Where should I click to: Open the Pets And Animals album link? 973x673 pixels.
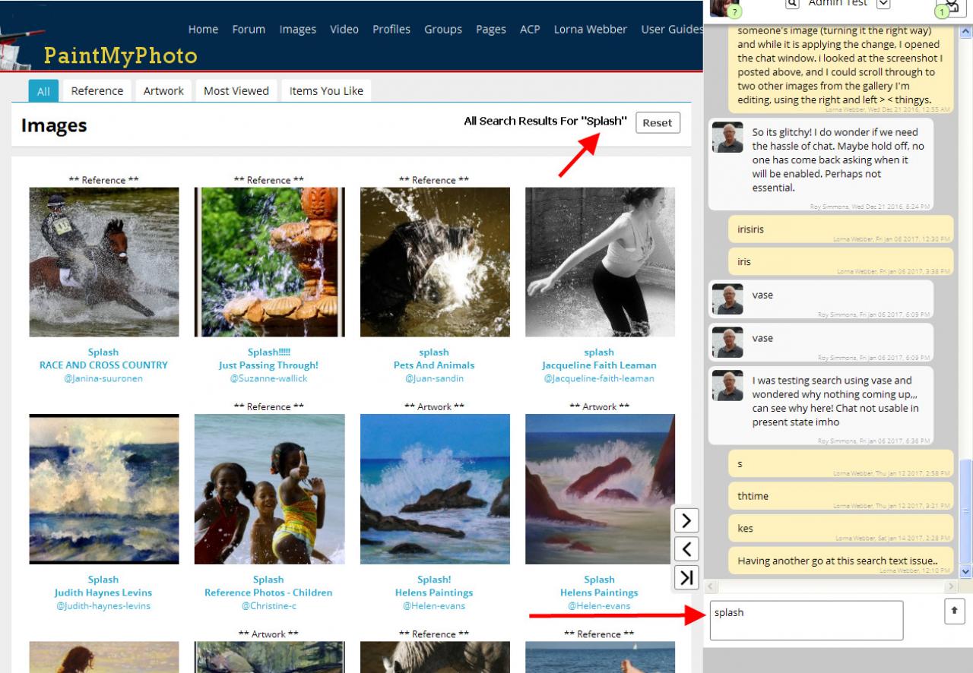[x=434, y=365]
